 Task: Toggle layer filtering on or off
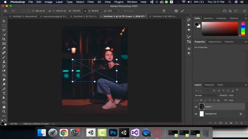tap(237, 90)
